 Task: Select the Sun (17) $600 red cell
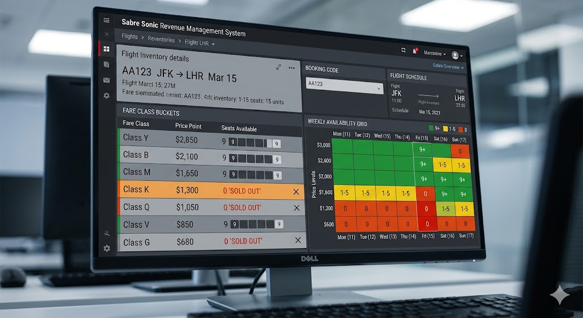click(x=466, y=224)
